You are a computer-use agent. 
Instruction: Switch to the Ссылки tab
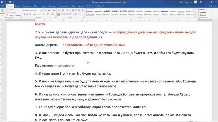[44, 6]
